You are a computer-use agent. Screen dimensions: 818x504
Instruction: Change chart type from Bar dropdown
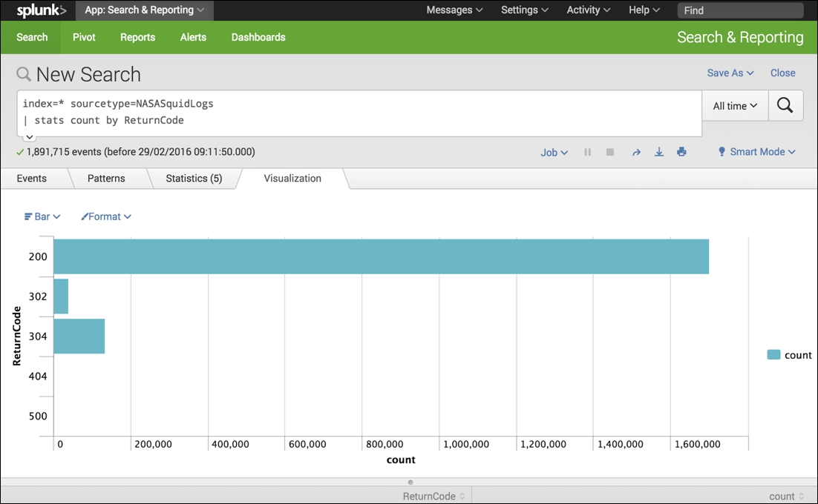(x=42, y=216)
